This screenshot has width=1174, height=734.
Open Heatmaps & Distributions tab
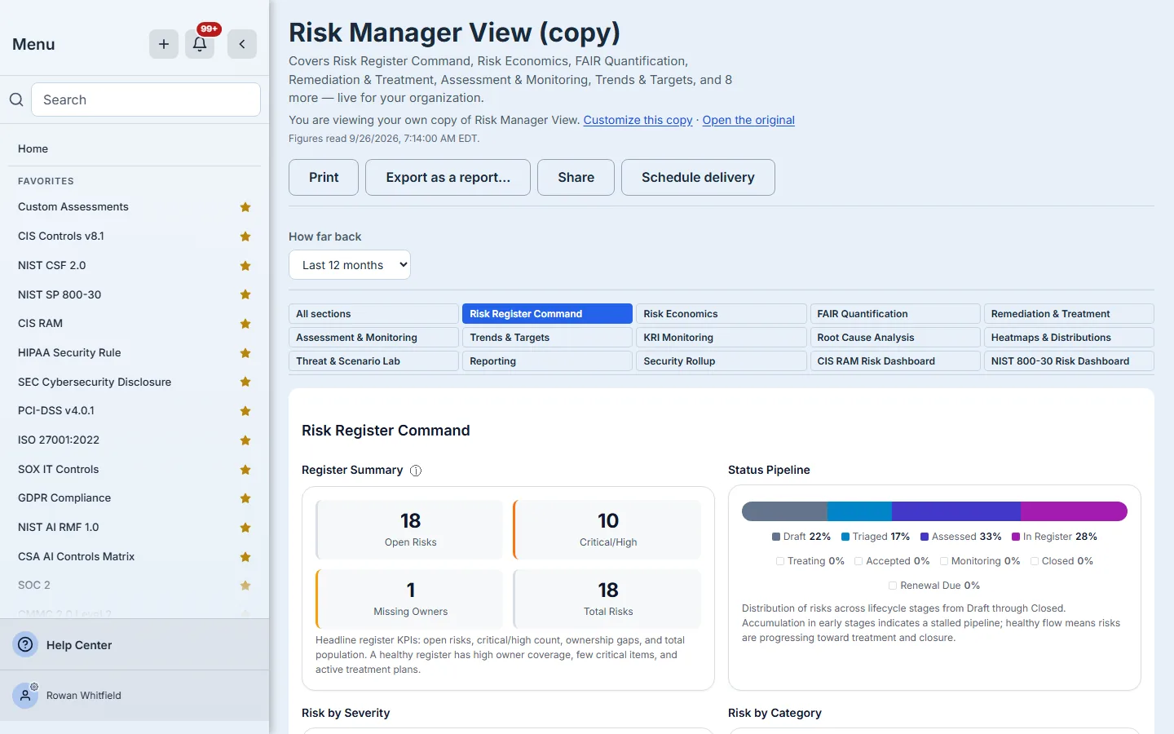coord(1069,338)
